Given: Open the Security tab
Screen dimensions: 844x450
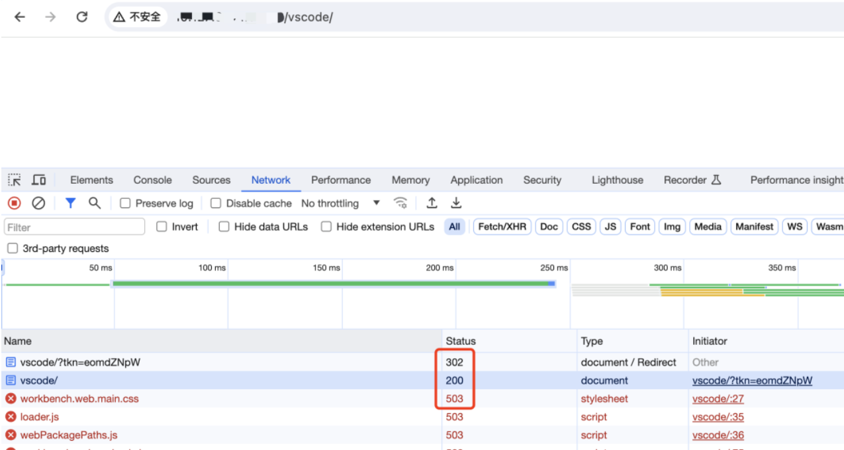Looking at the screenshot, I should [x=542, y=180].
